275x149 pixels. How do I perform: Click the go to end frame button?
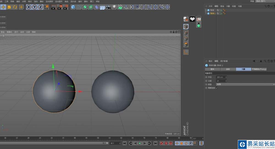[155, 143]
